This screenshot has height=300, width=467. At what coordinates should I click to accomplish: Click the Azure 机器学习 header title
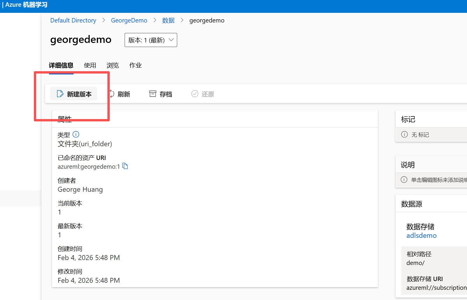[x=26, y=5]
